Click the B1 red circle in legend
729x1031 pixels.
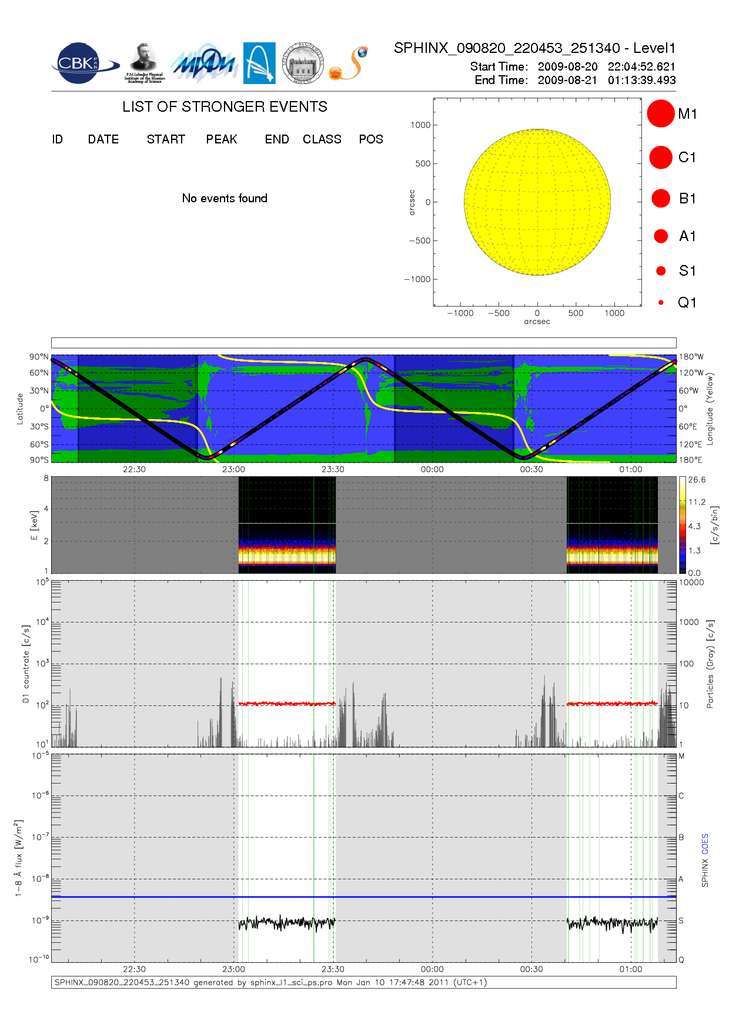[660, 199]
